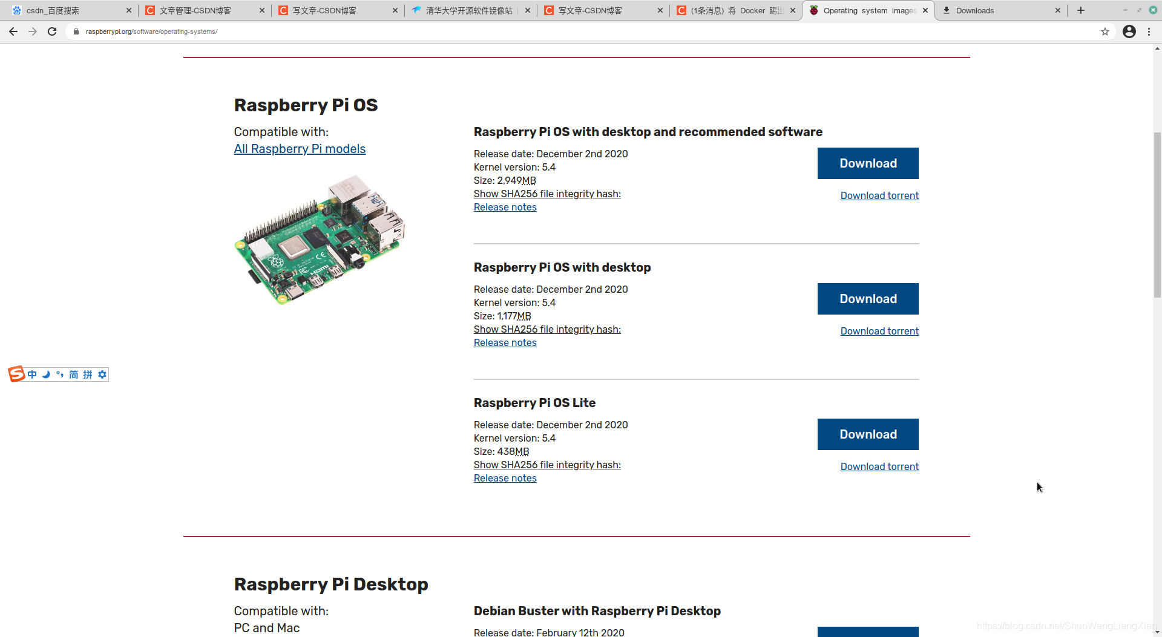Show SHA256 hash for OS Lite
The height and width of the screenshot is (637, 1162).
click(547, 465)
